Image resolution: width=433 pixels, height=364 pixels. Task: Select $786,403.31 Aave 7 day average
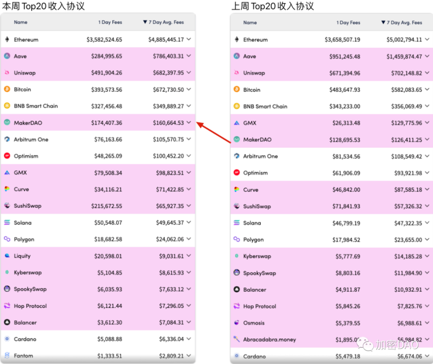168,56
